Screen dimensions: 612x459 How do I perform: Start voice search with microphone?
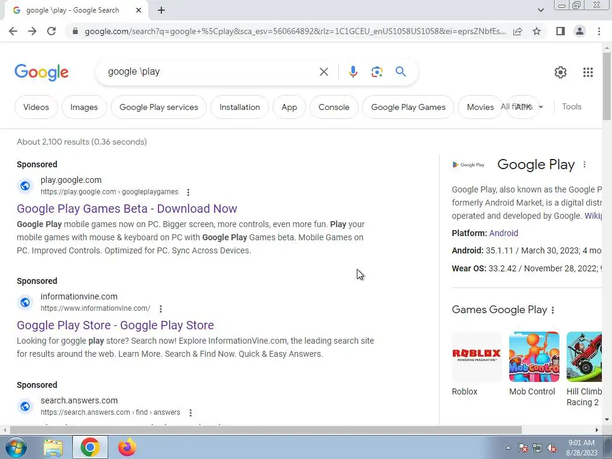pos(353,72)
